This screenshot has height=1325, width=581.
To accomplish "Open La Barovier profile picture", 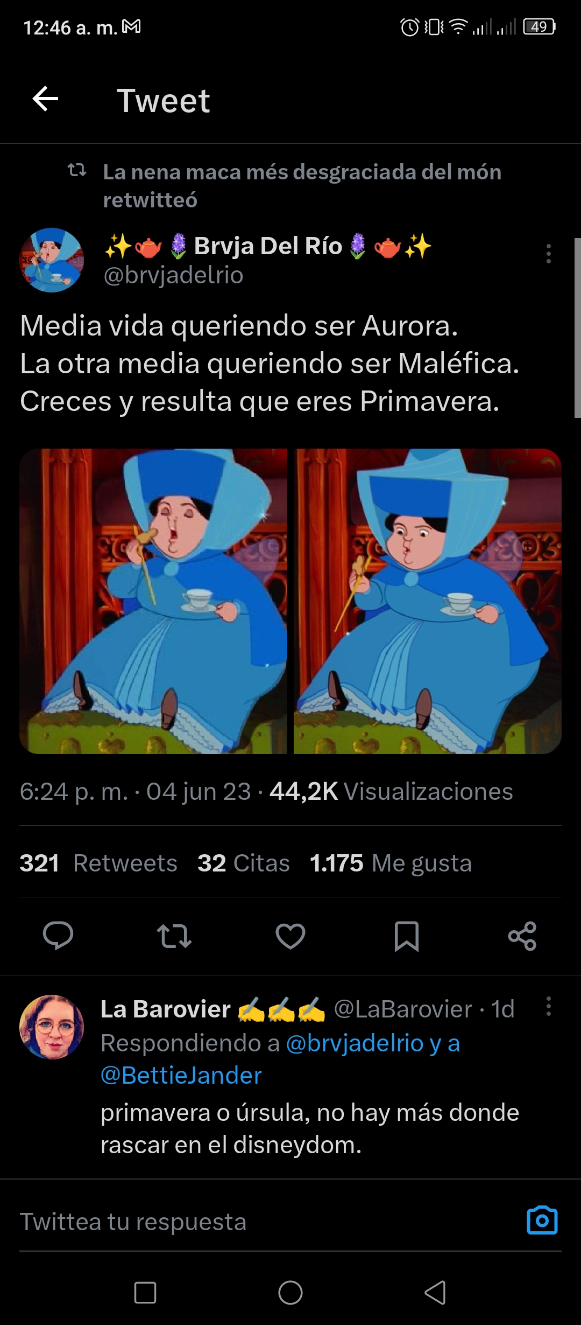I will point(52,1027).
